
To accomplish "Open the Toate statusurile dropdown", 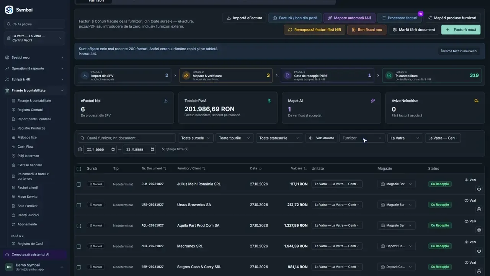I will [279, 138].
